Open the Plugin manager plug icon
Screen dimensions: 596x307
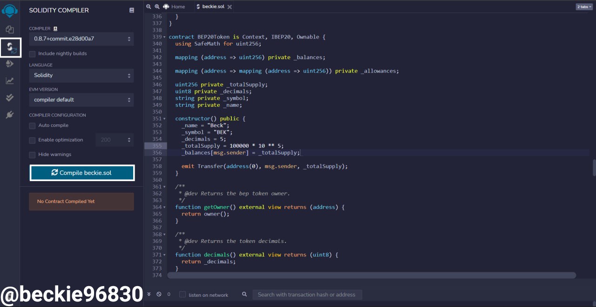(x=10, y=115)
